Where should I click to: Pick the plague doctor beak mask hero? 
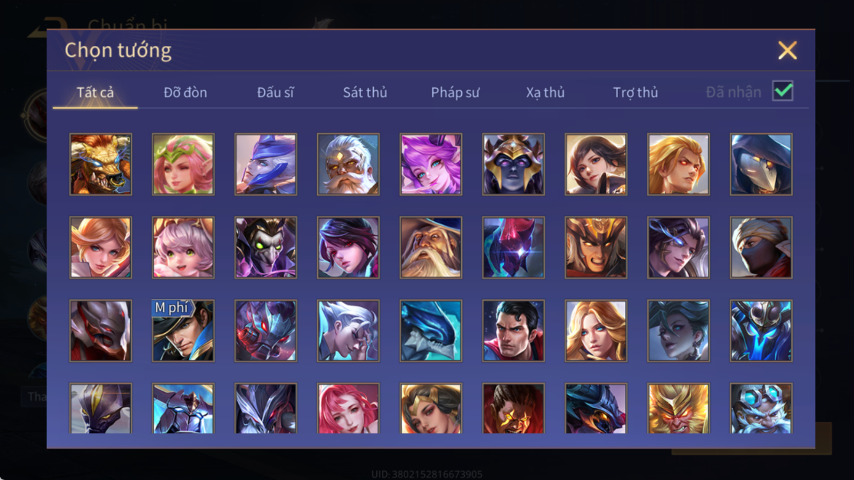click(x=762, y=164)
